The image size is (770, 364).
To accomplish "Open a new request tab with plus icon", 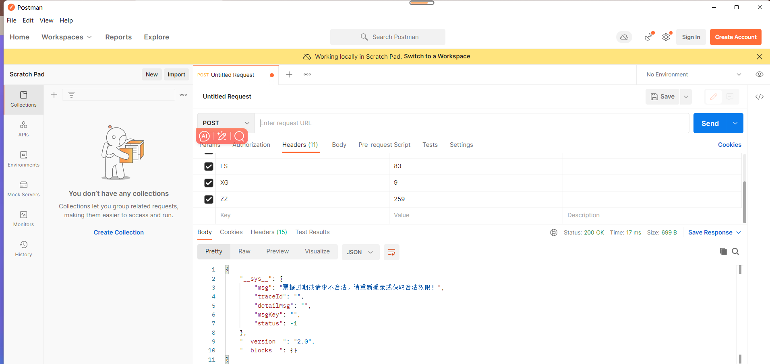I will pyautogui.click(x=289, y=74).
